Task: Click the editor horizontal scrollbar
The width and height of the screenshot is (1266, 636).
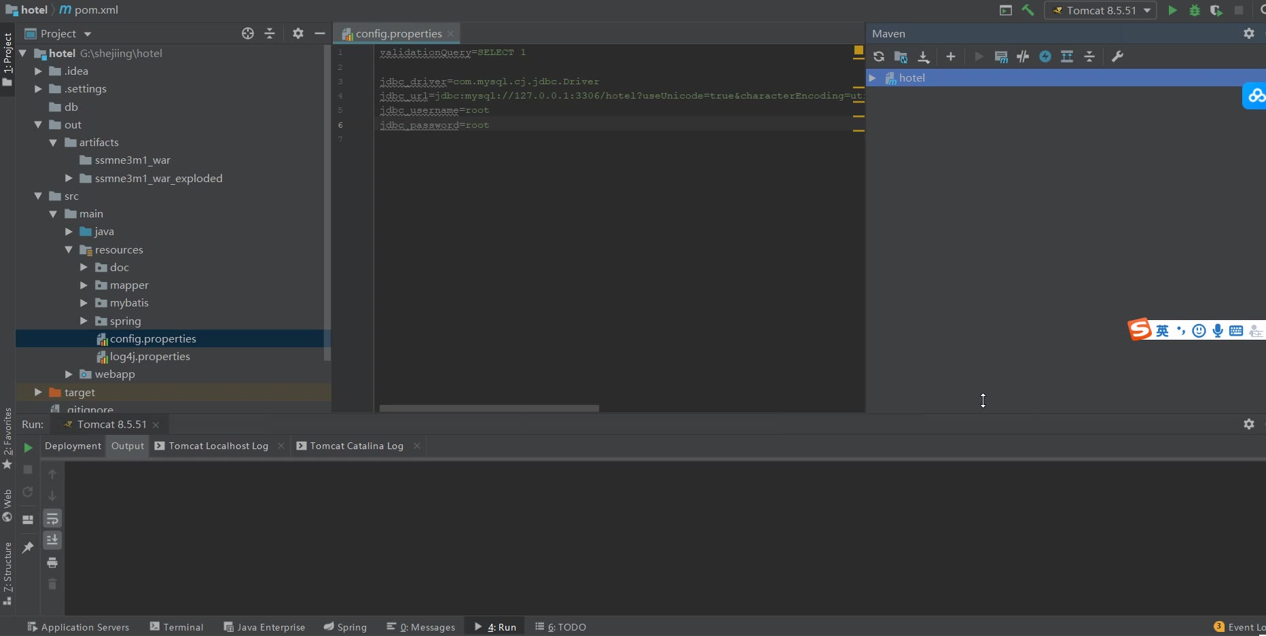Action: pos(489,408)
